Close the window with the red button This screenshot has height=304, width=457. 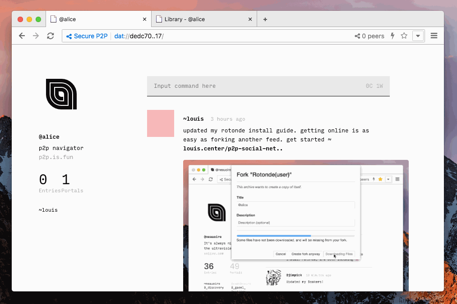point(20,19)
